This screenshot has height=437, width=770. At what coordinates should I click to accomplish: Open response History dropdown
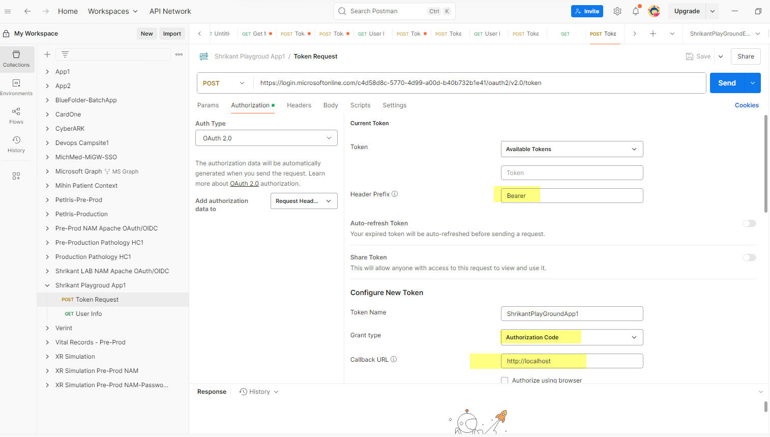[x=259, y=392]
